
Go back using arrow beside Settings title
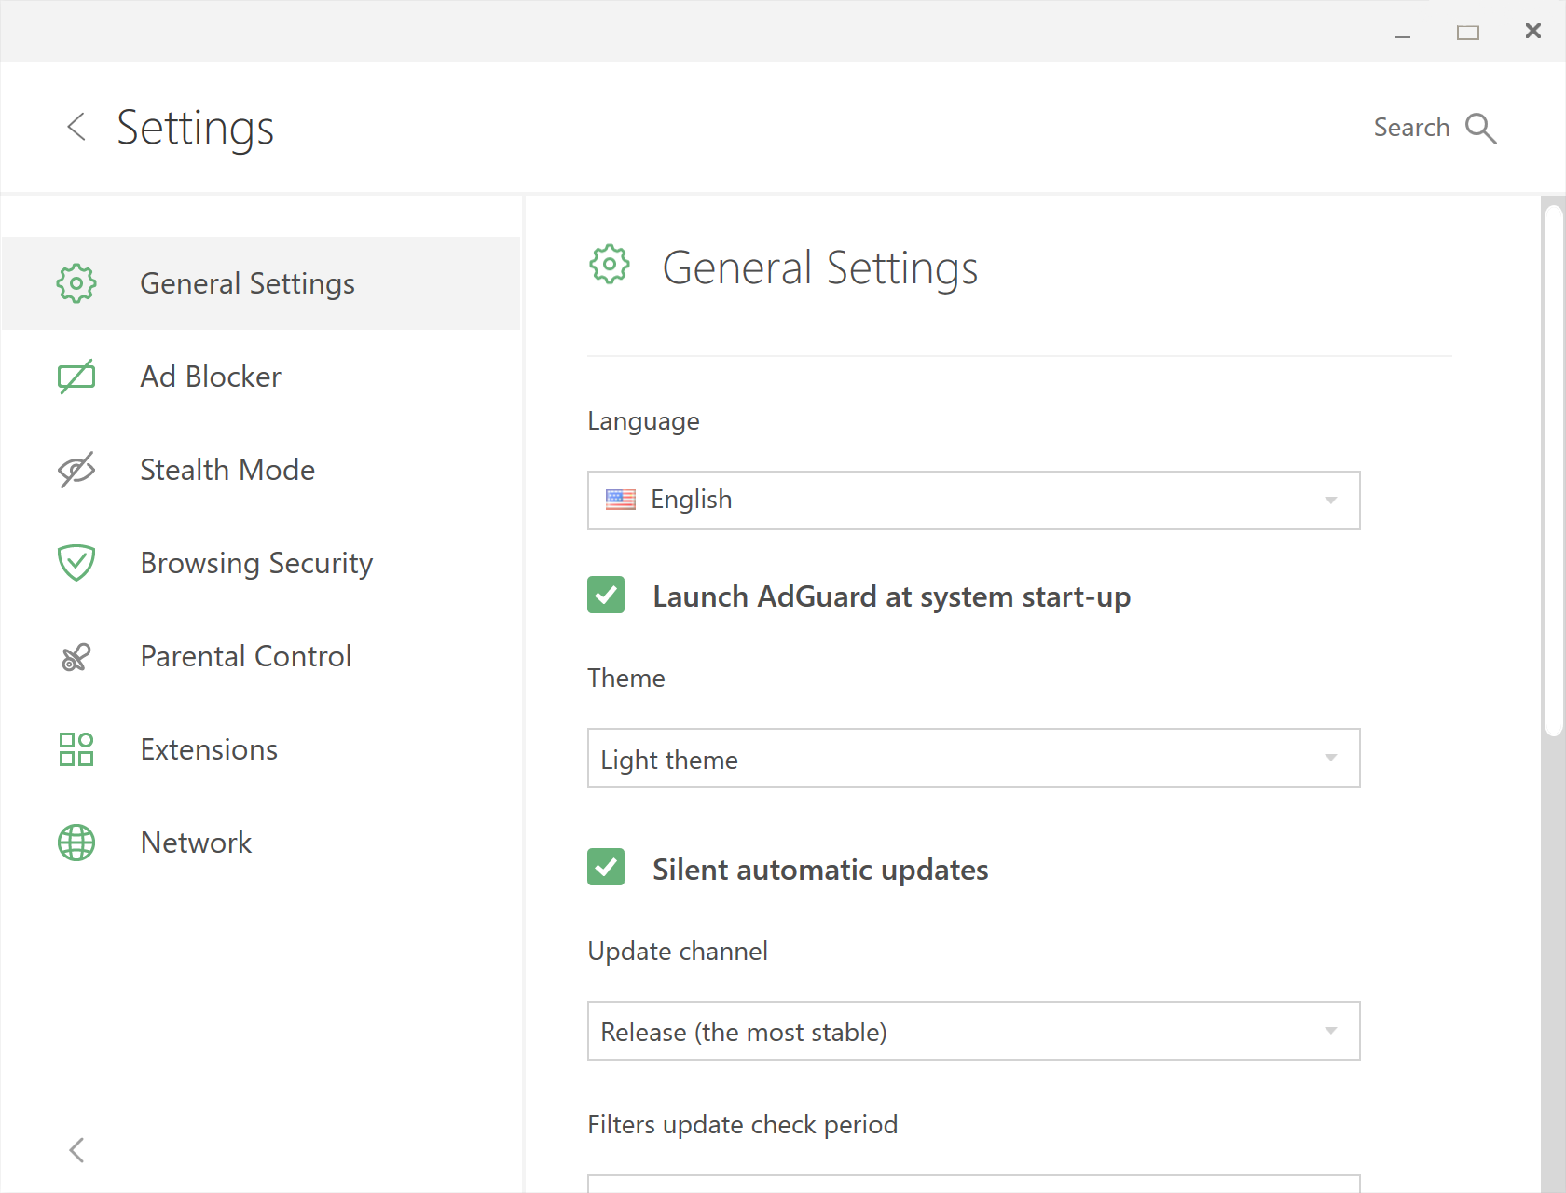[x=77, y=127]
